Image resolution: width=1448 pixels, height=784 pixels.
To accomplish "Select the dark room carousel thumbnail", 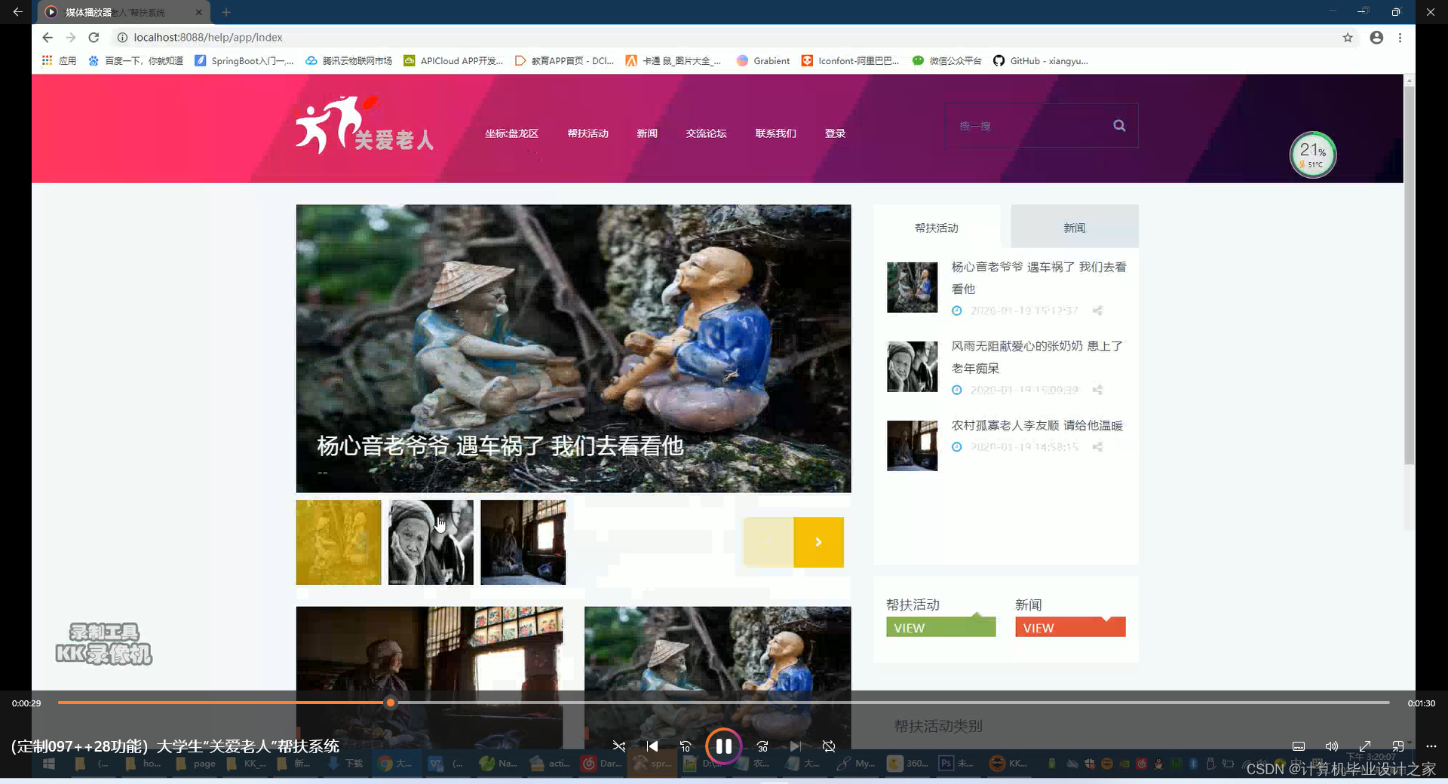I will [x=523, y=542].
